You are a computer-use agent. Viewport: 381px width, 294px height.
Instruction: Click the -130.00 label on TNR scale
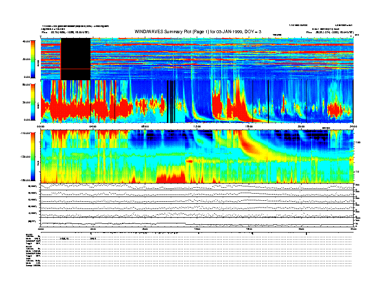25,157
